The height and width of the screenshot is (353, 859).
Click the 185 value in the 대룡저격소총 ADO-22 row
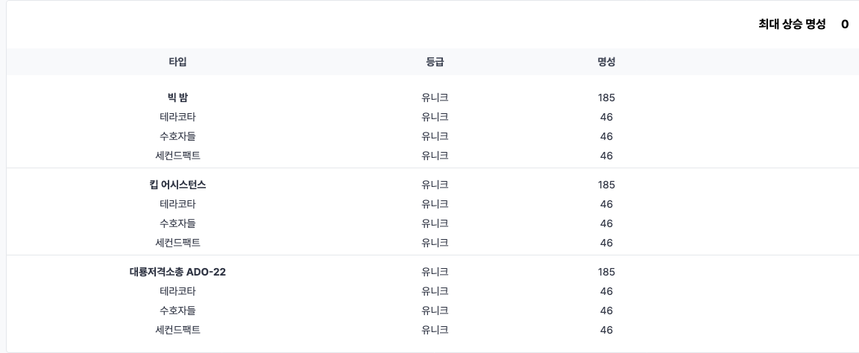[606, 272]
